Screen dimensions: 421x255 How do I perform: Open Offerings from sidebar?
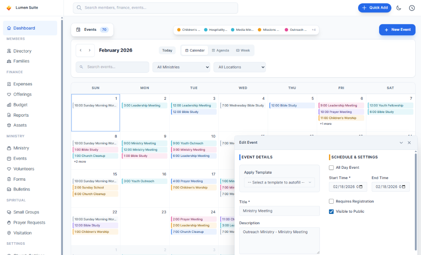[x=22, y=94]
